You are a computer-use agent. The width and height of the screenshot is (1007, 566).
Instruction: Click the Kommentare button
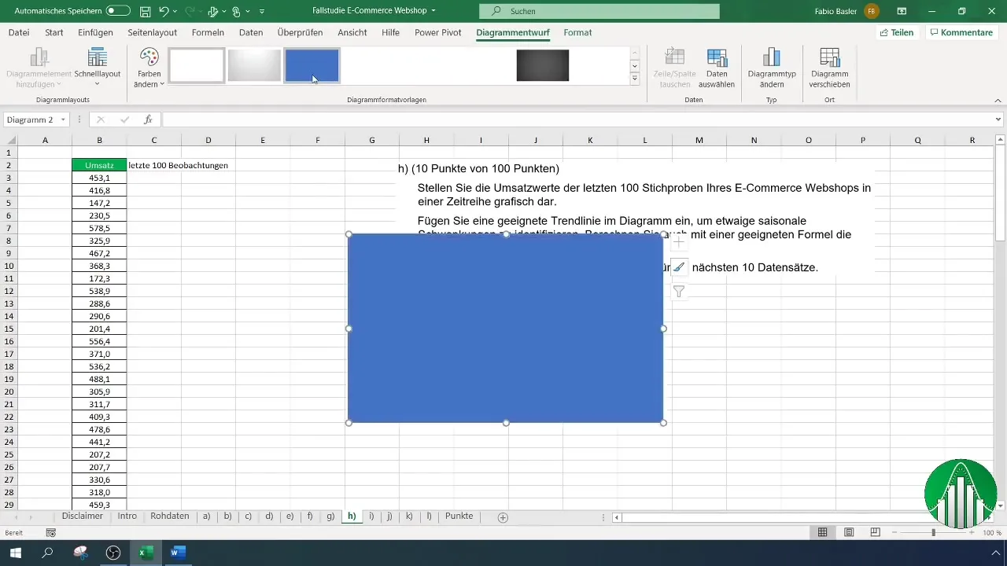pyautogui.click(x=961, y=32)
